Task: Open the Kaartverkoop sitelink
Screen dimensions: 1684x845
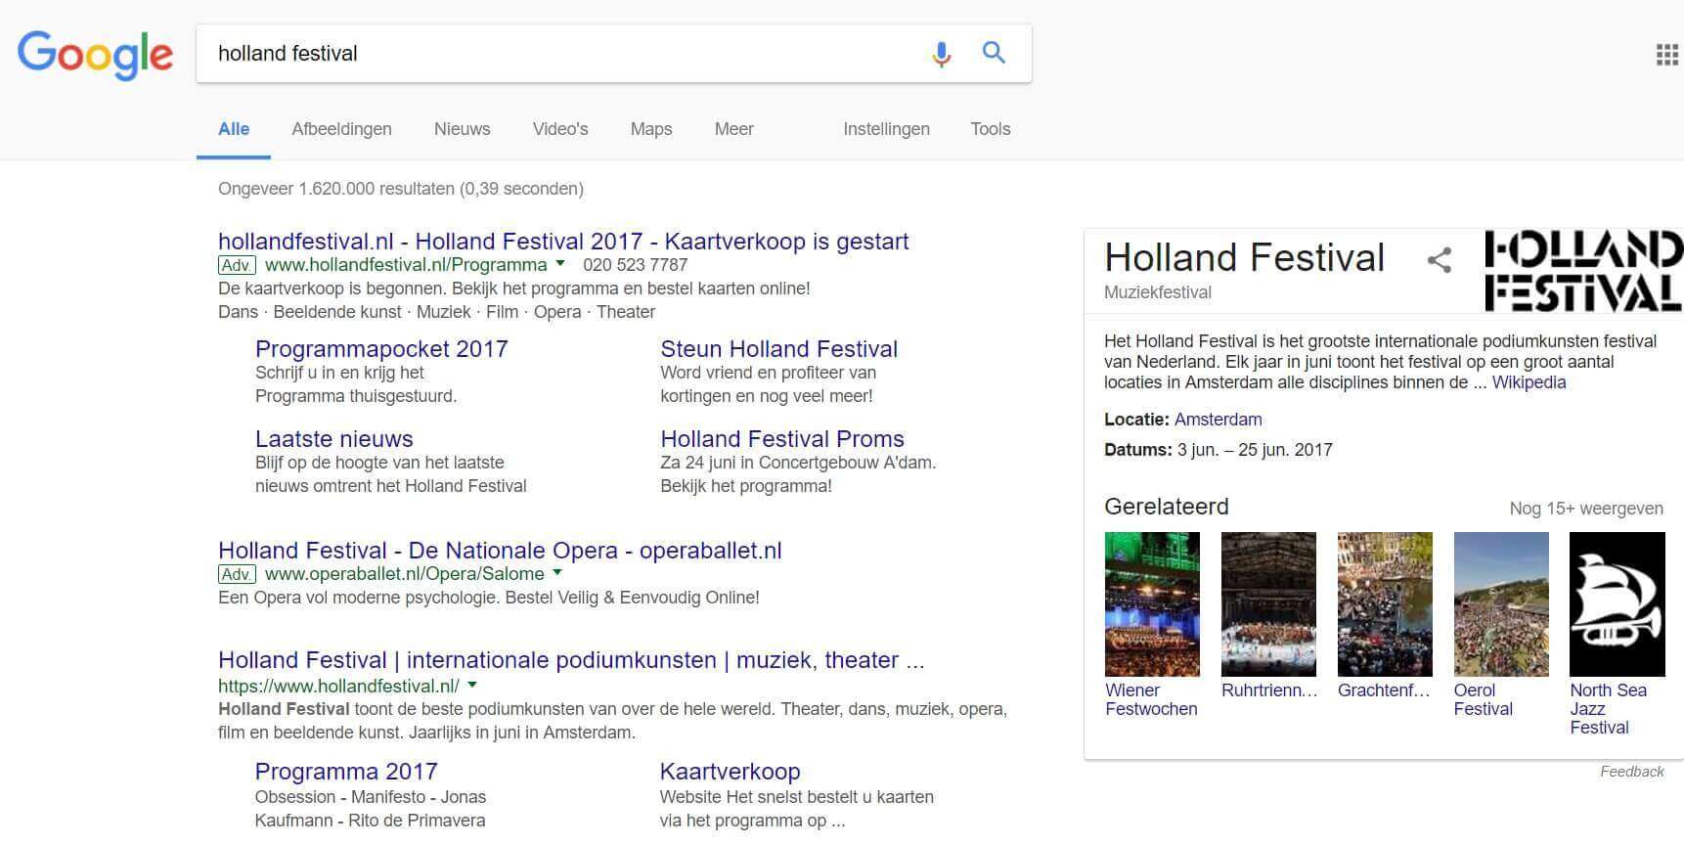Action: coord(730,772)
